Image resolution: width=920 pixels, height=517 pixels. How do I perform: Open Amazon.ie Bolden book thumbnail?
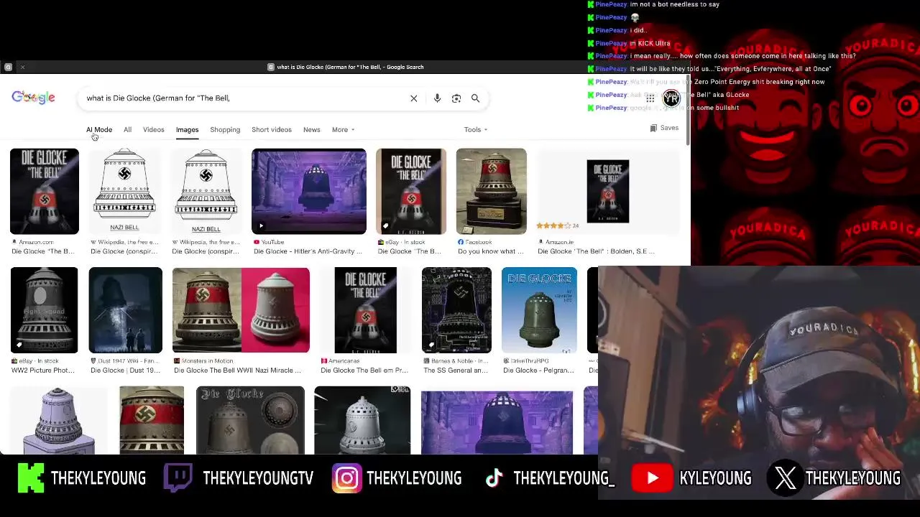[x=608, y=191]
